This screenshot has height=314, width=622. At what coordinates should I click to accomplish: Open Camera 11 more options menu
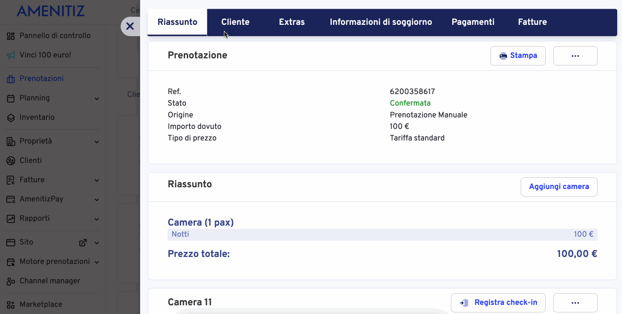coord(575,303)
